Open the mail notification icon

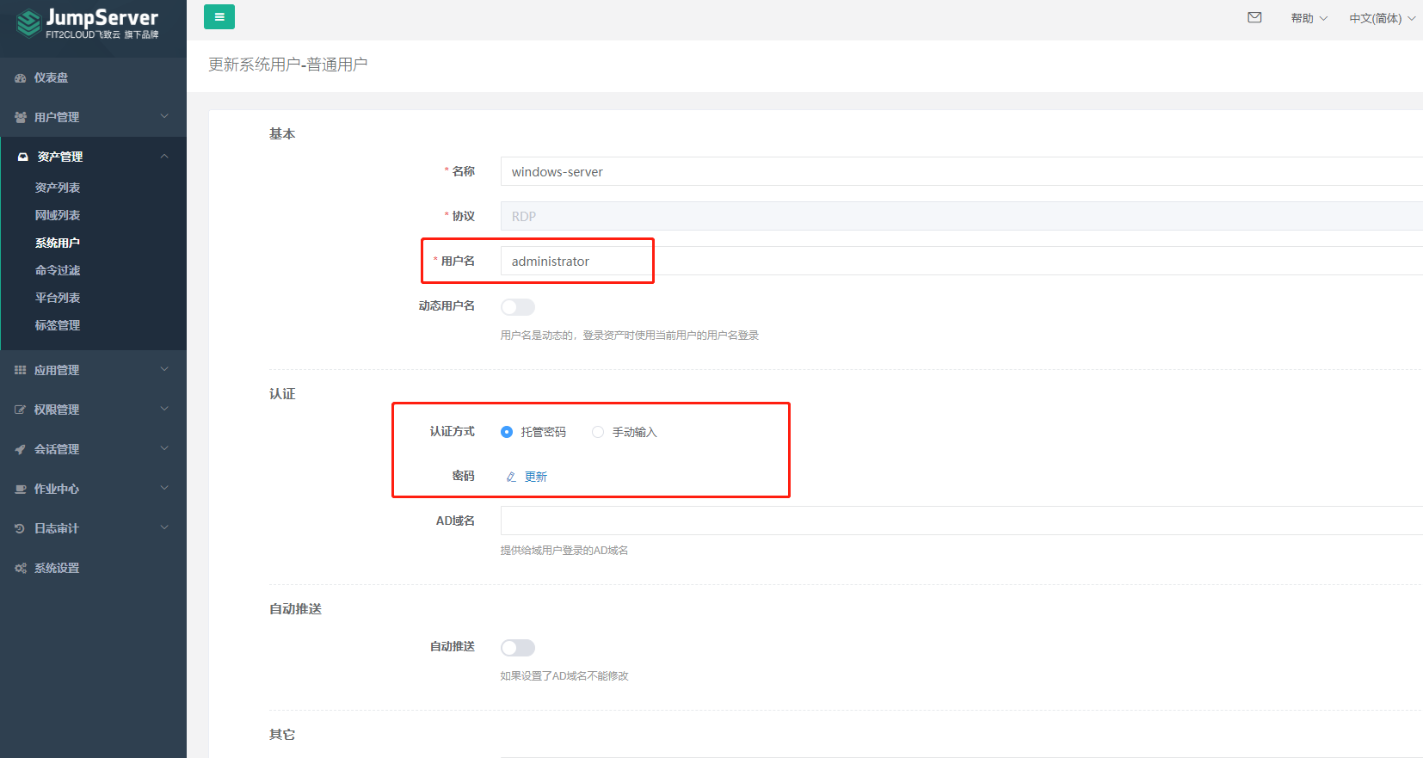1254,17
